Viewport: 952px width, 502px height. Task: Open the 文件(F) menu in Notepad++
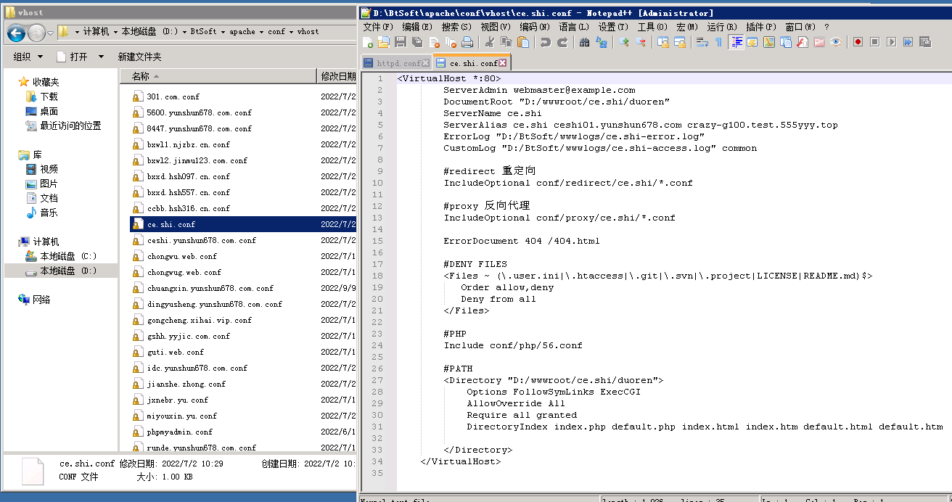(x=378, y=27)
